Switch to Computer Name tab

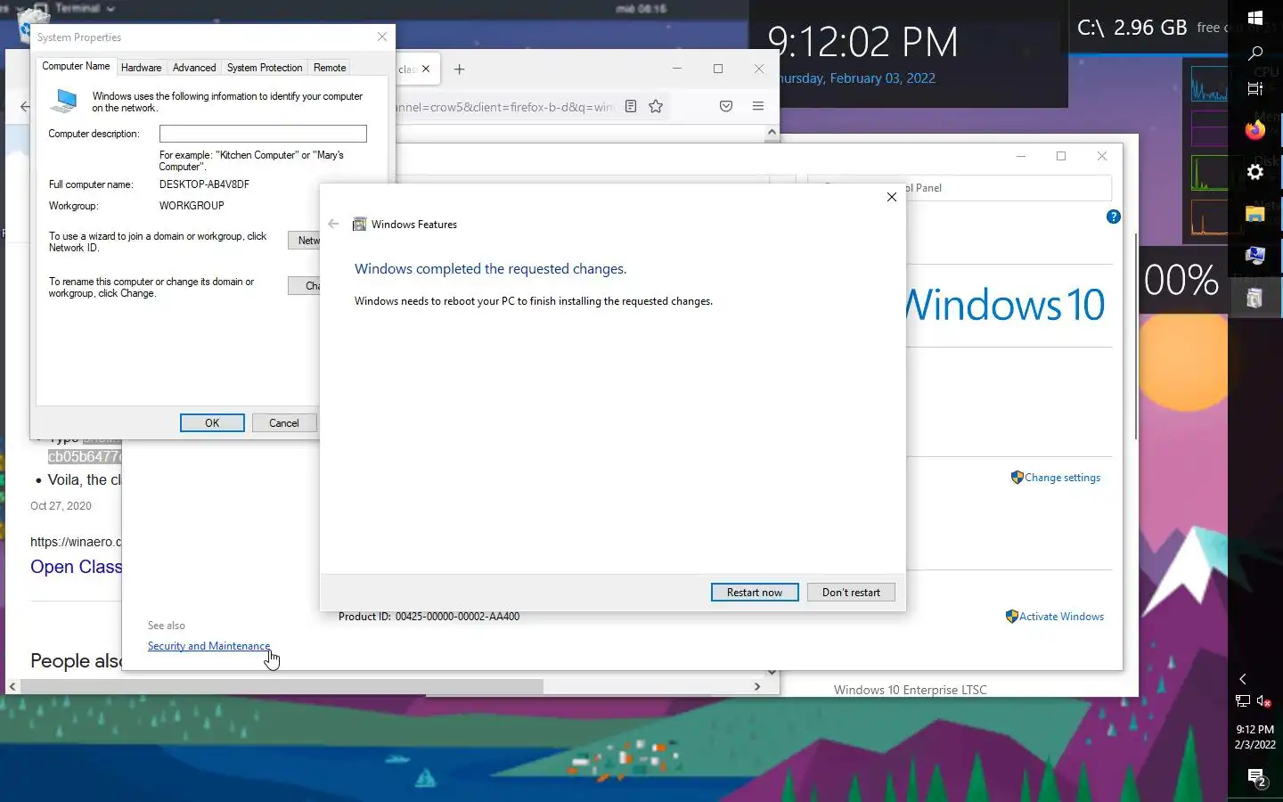(x=76, y=67)
